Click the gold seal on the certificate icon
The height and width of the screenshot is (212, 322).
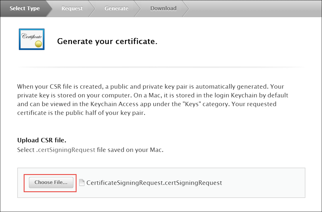point(39,44)
